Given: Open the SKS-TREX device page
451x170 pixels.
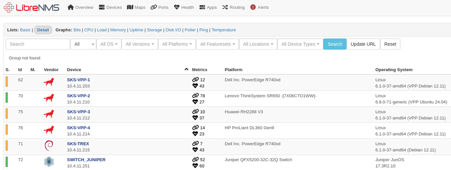Looking at the screenshot, I should click(x=78, y=144).
